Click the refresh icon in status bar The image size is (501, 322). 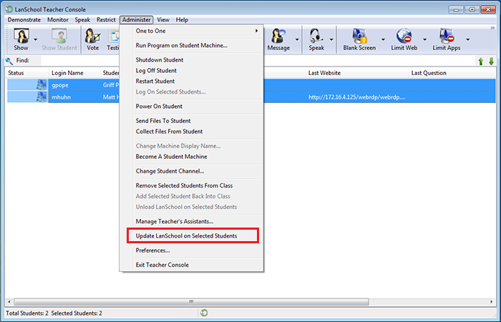pyautogui.click(x=204, y=313)
